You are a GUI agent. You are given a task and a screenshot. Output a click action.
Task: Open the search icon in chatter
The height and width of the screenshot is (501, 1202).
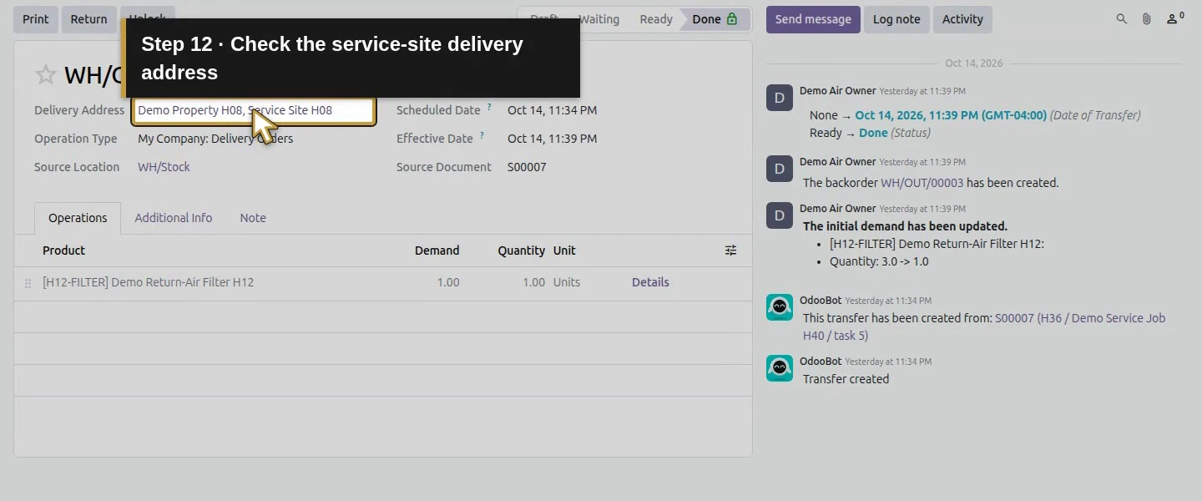[x=1122, y=19]
